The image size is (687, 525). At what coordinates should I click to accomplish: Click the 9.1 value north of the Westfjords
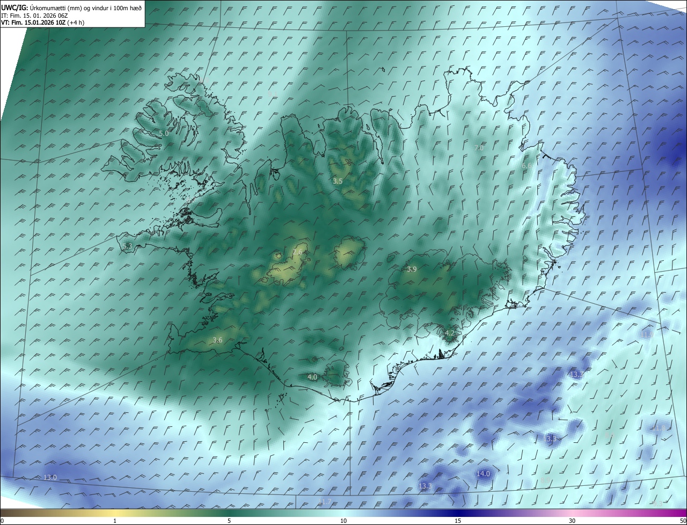point(273,93)
